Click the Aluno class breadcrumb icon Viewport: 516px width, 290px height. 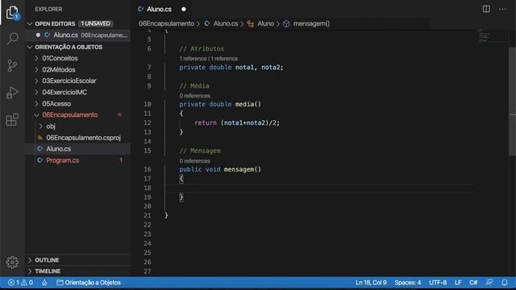click(251, 23)
